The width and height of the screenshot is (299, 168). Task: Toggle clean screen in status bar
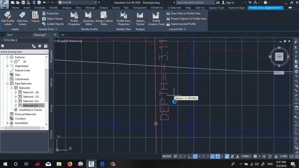(292, 156)
